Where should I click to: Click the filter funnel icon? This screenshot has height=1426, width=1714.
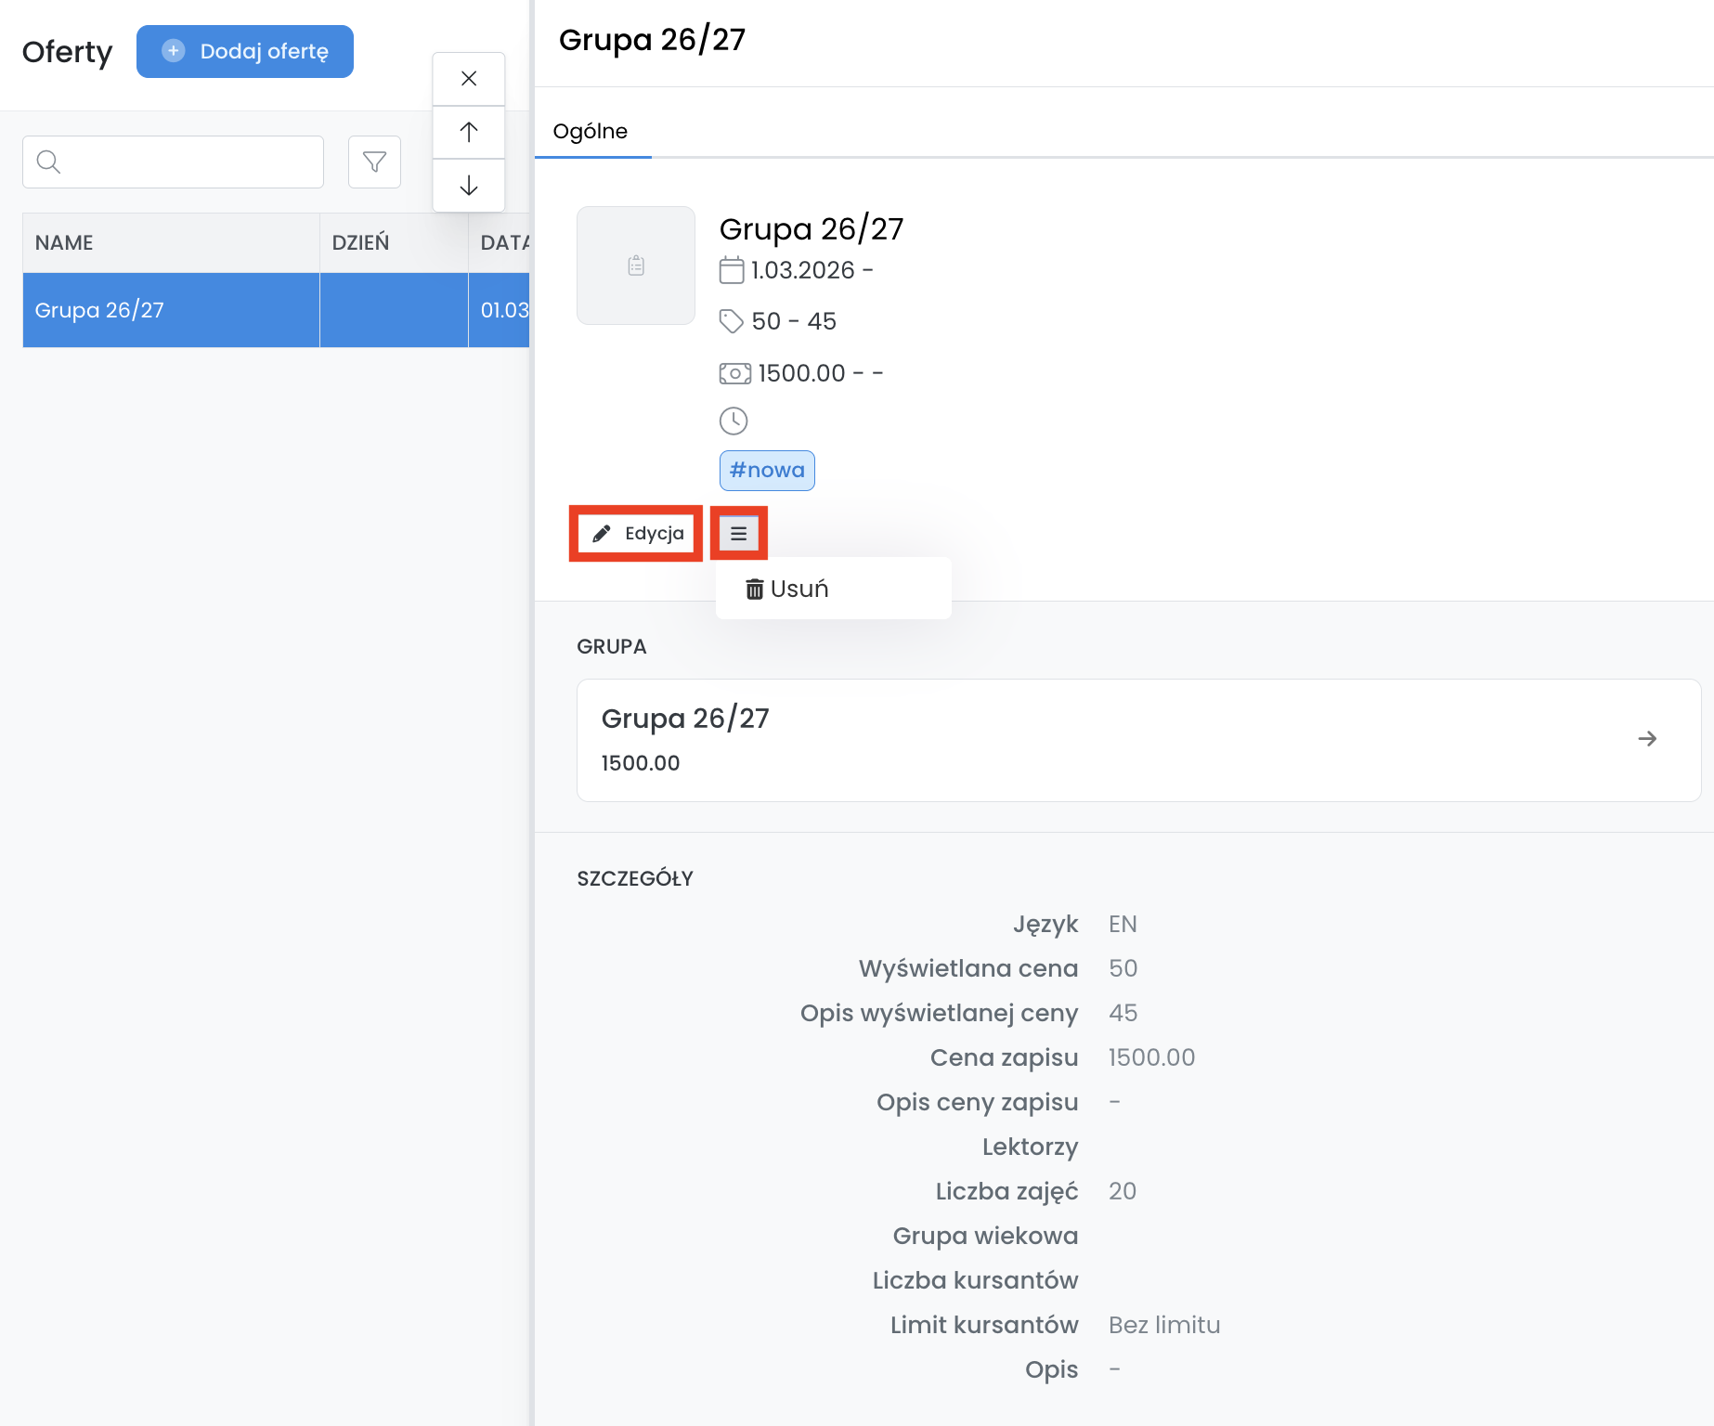pyautogui.click(x=374, y=162)
